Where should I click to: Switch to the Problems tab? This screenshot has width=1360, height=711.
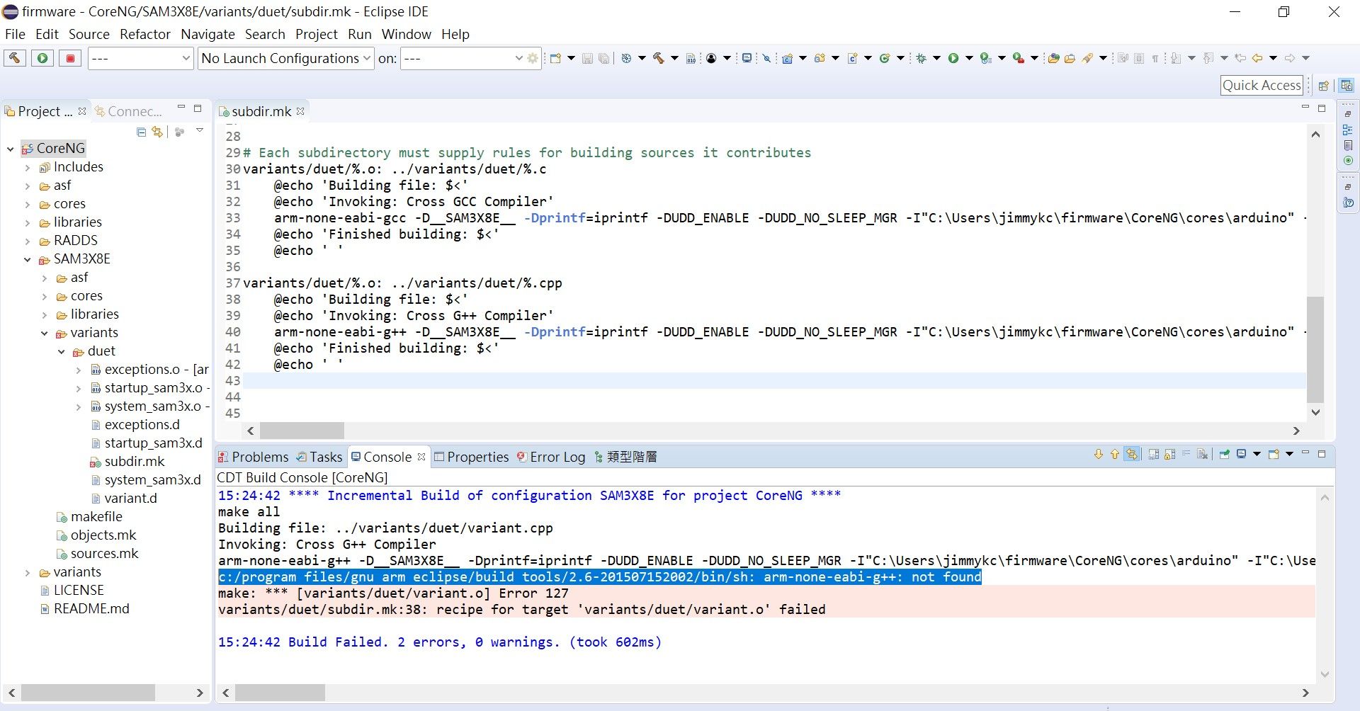254,457
